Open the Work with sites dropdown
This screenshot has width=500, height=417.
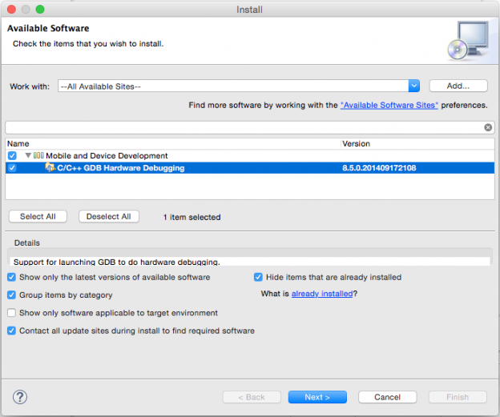(413, 86)
